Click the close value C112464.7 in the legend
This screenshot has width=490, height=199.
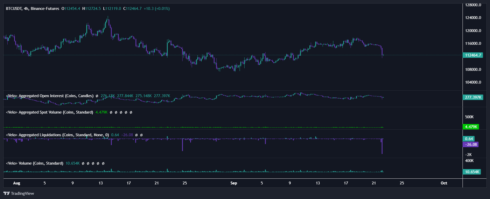[x=132, y=9]
